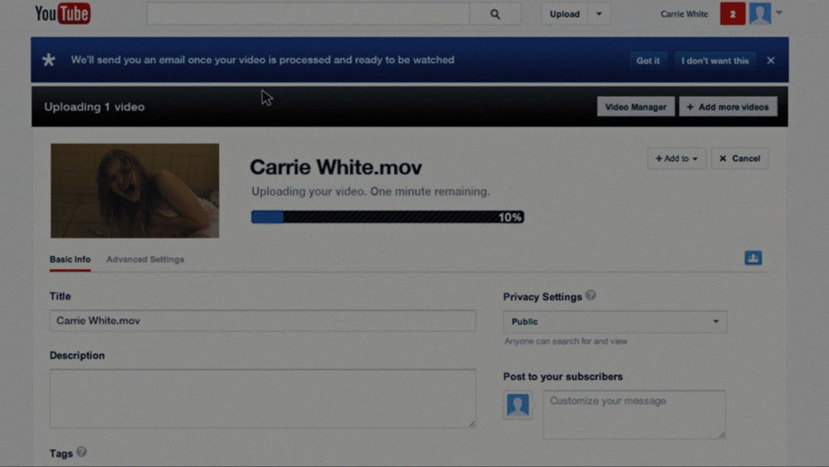Screen dimensions: 829x467
Task: Click the blue upload tray icon
Action: [x=753, y=258]
